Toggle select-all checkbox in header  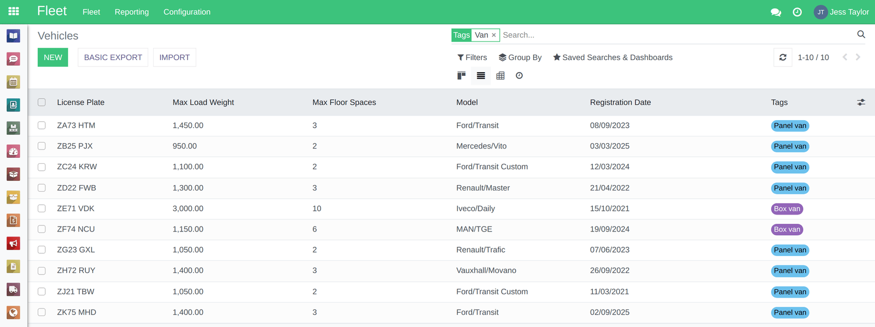(42, 102)
